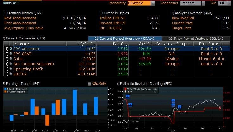This screenshot has height=132, width=233.
Task: Select the EPS GAAP radio button
Action: click(x=11, y=54)
